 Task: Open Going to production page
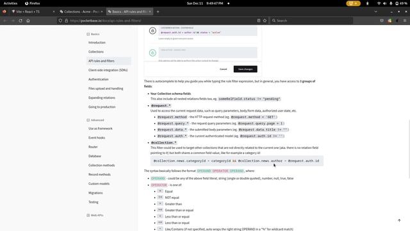[x=102, y=107]
